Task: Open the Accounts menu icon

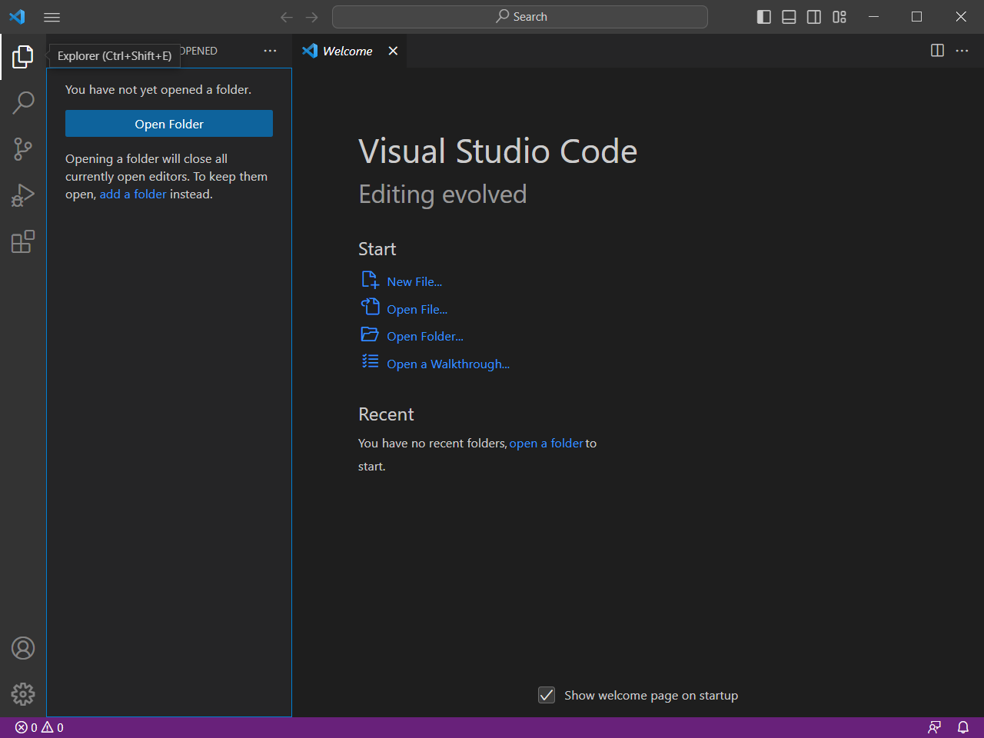Action: (x=23, y=648)
